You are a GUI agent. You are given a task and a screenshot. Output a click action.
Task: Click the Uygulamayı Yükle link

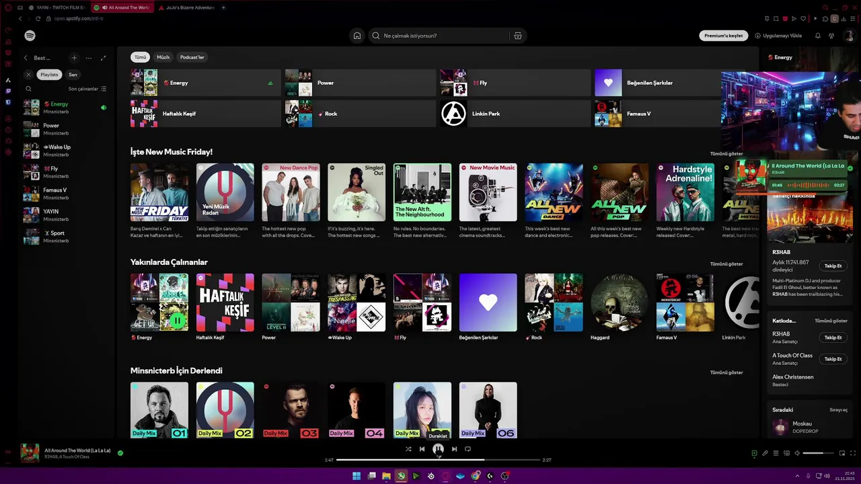coord(778,36)
